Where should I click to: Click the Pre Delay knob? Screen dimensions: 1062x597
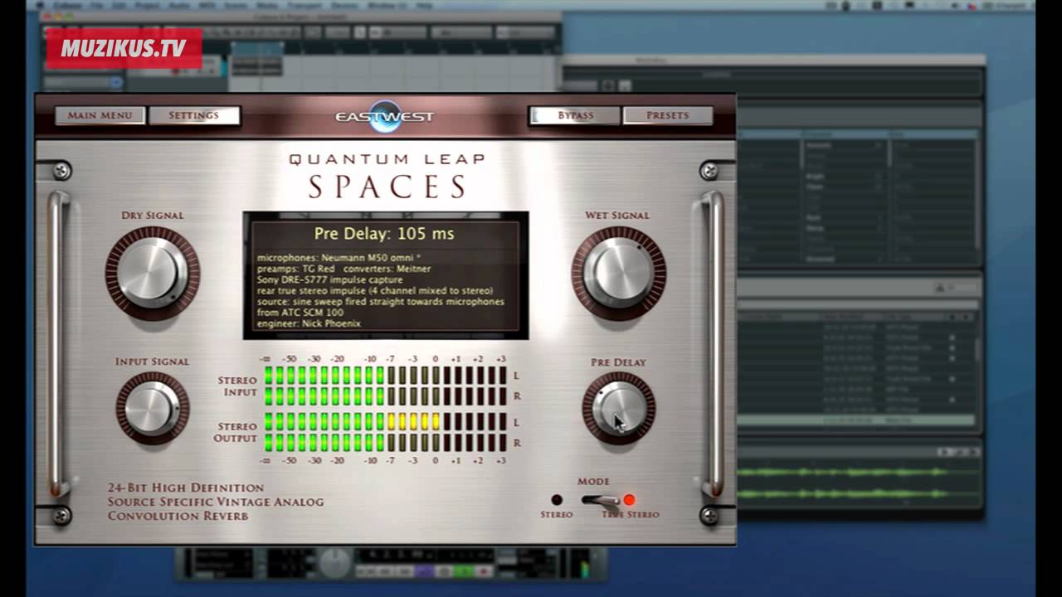click(x=618, y=408)
